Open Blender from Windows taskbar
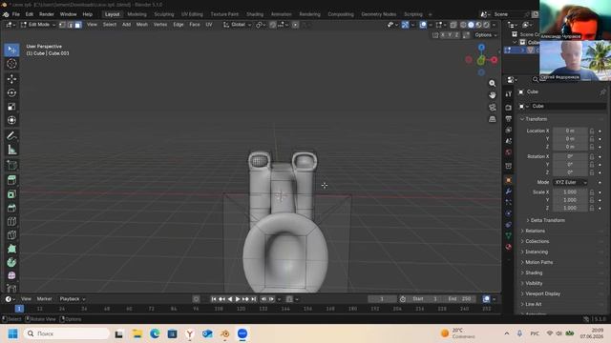The image size is (611, 343). (x=225, y=333)
